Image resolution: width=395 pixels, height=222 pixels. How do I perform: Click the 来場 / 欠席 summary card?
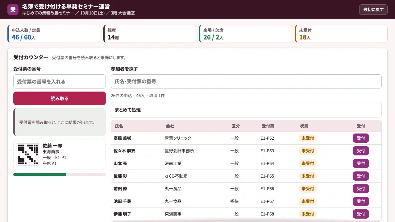click(245, 34)
